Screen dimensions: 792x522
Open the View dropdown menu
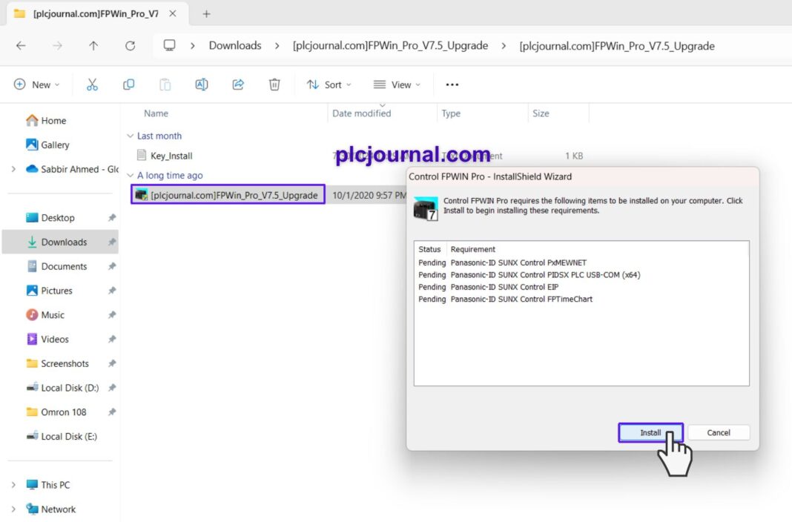pos(397,85)
